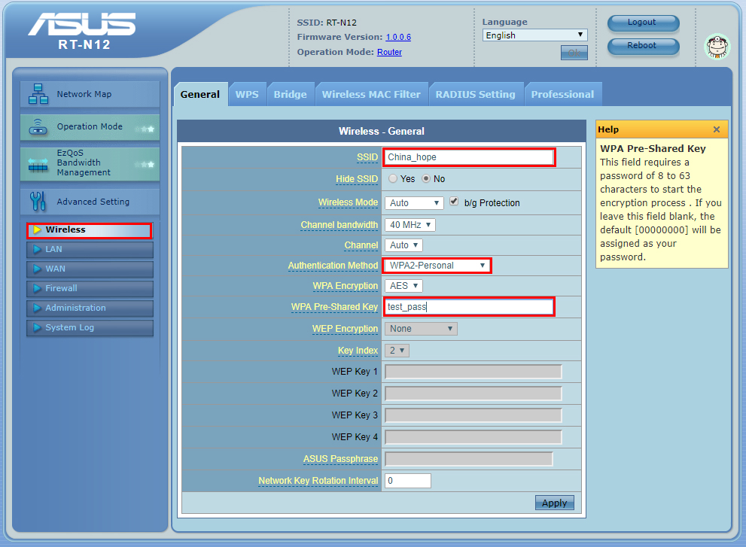Viewport: 746px width, 547px height.
Task: Click the Advanced Setting tools icon
Action: 38,202
